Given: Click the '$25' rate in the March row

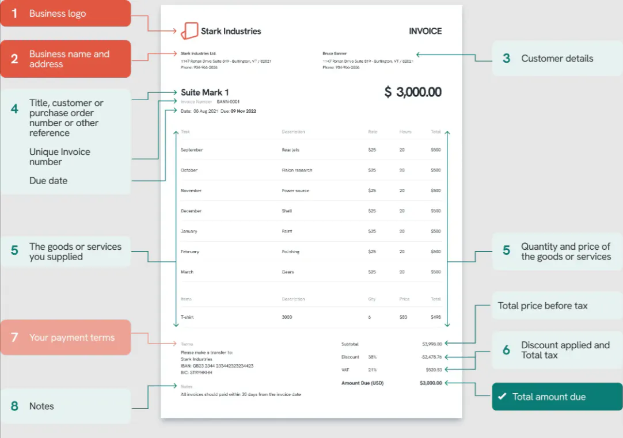Looking at the screenshot, I should pos(372,272).
